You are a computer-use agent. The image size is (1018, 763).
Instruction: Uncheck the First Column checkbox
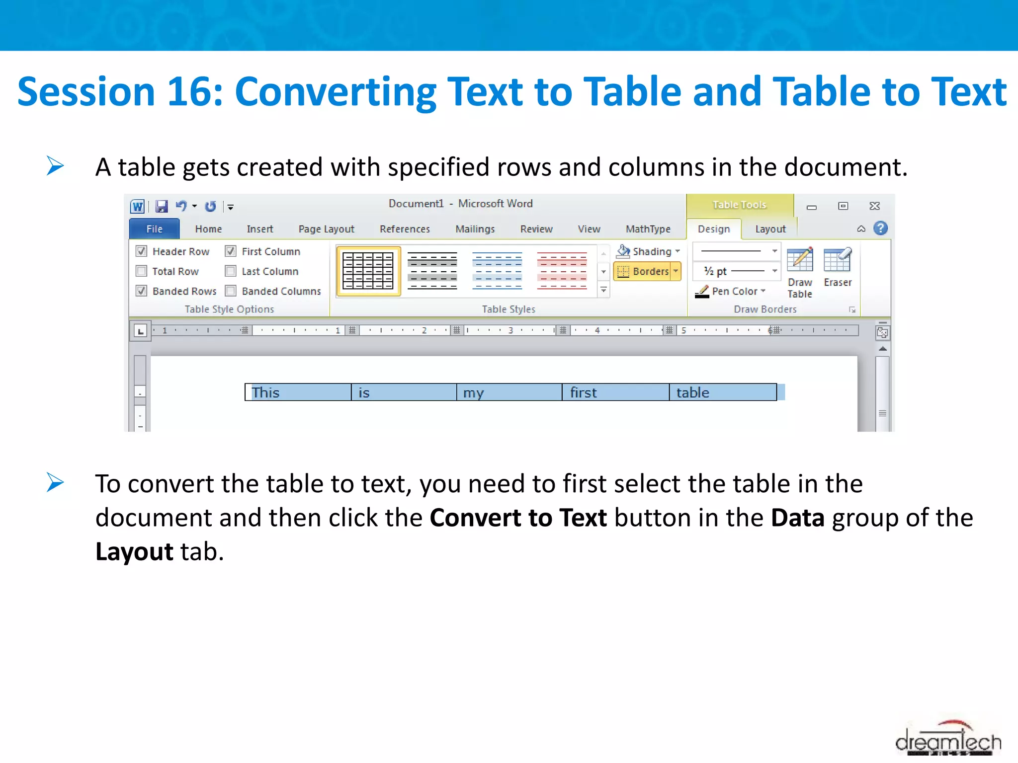coord(231,251)
